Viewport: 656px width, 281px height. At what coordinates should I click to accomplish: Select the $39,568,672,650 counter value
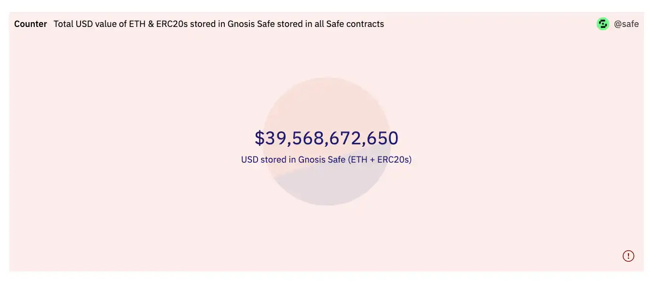point(327,138)
